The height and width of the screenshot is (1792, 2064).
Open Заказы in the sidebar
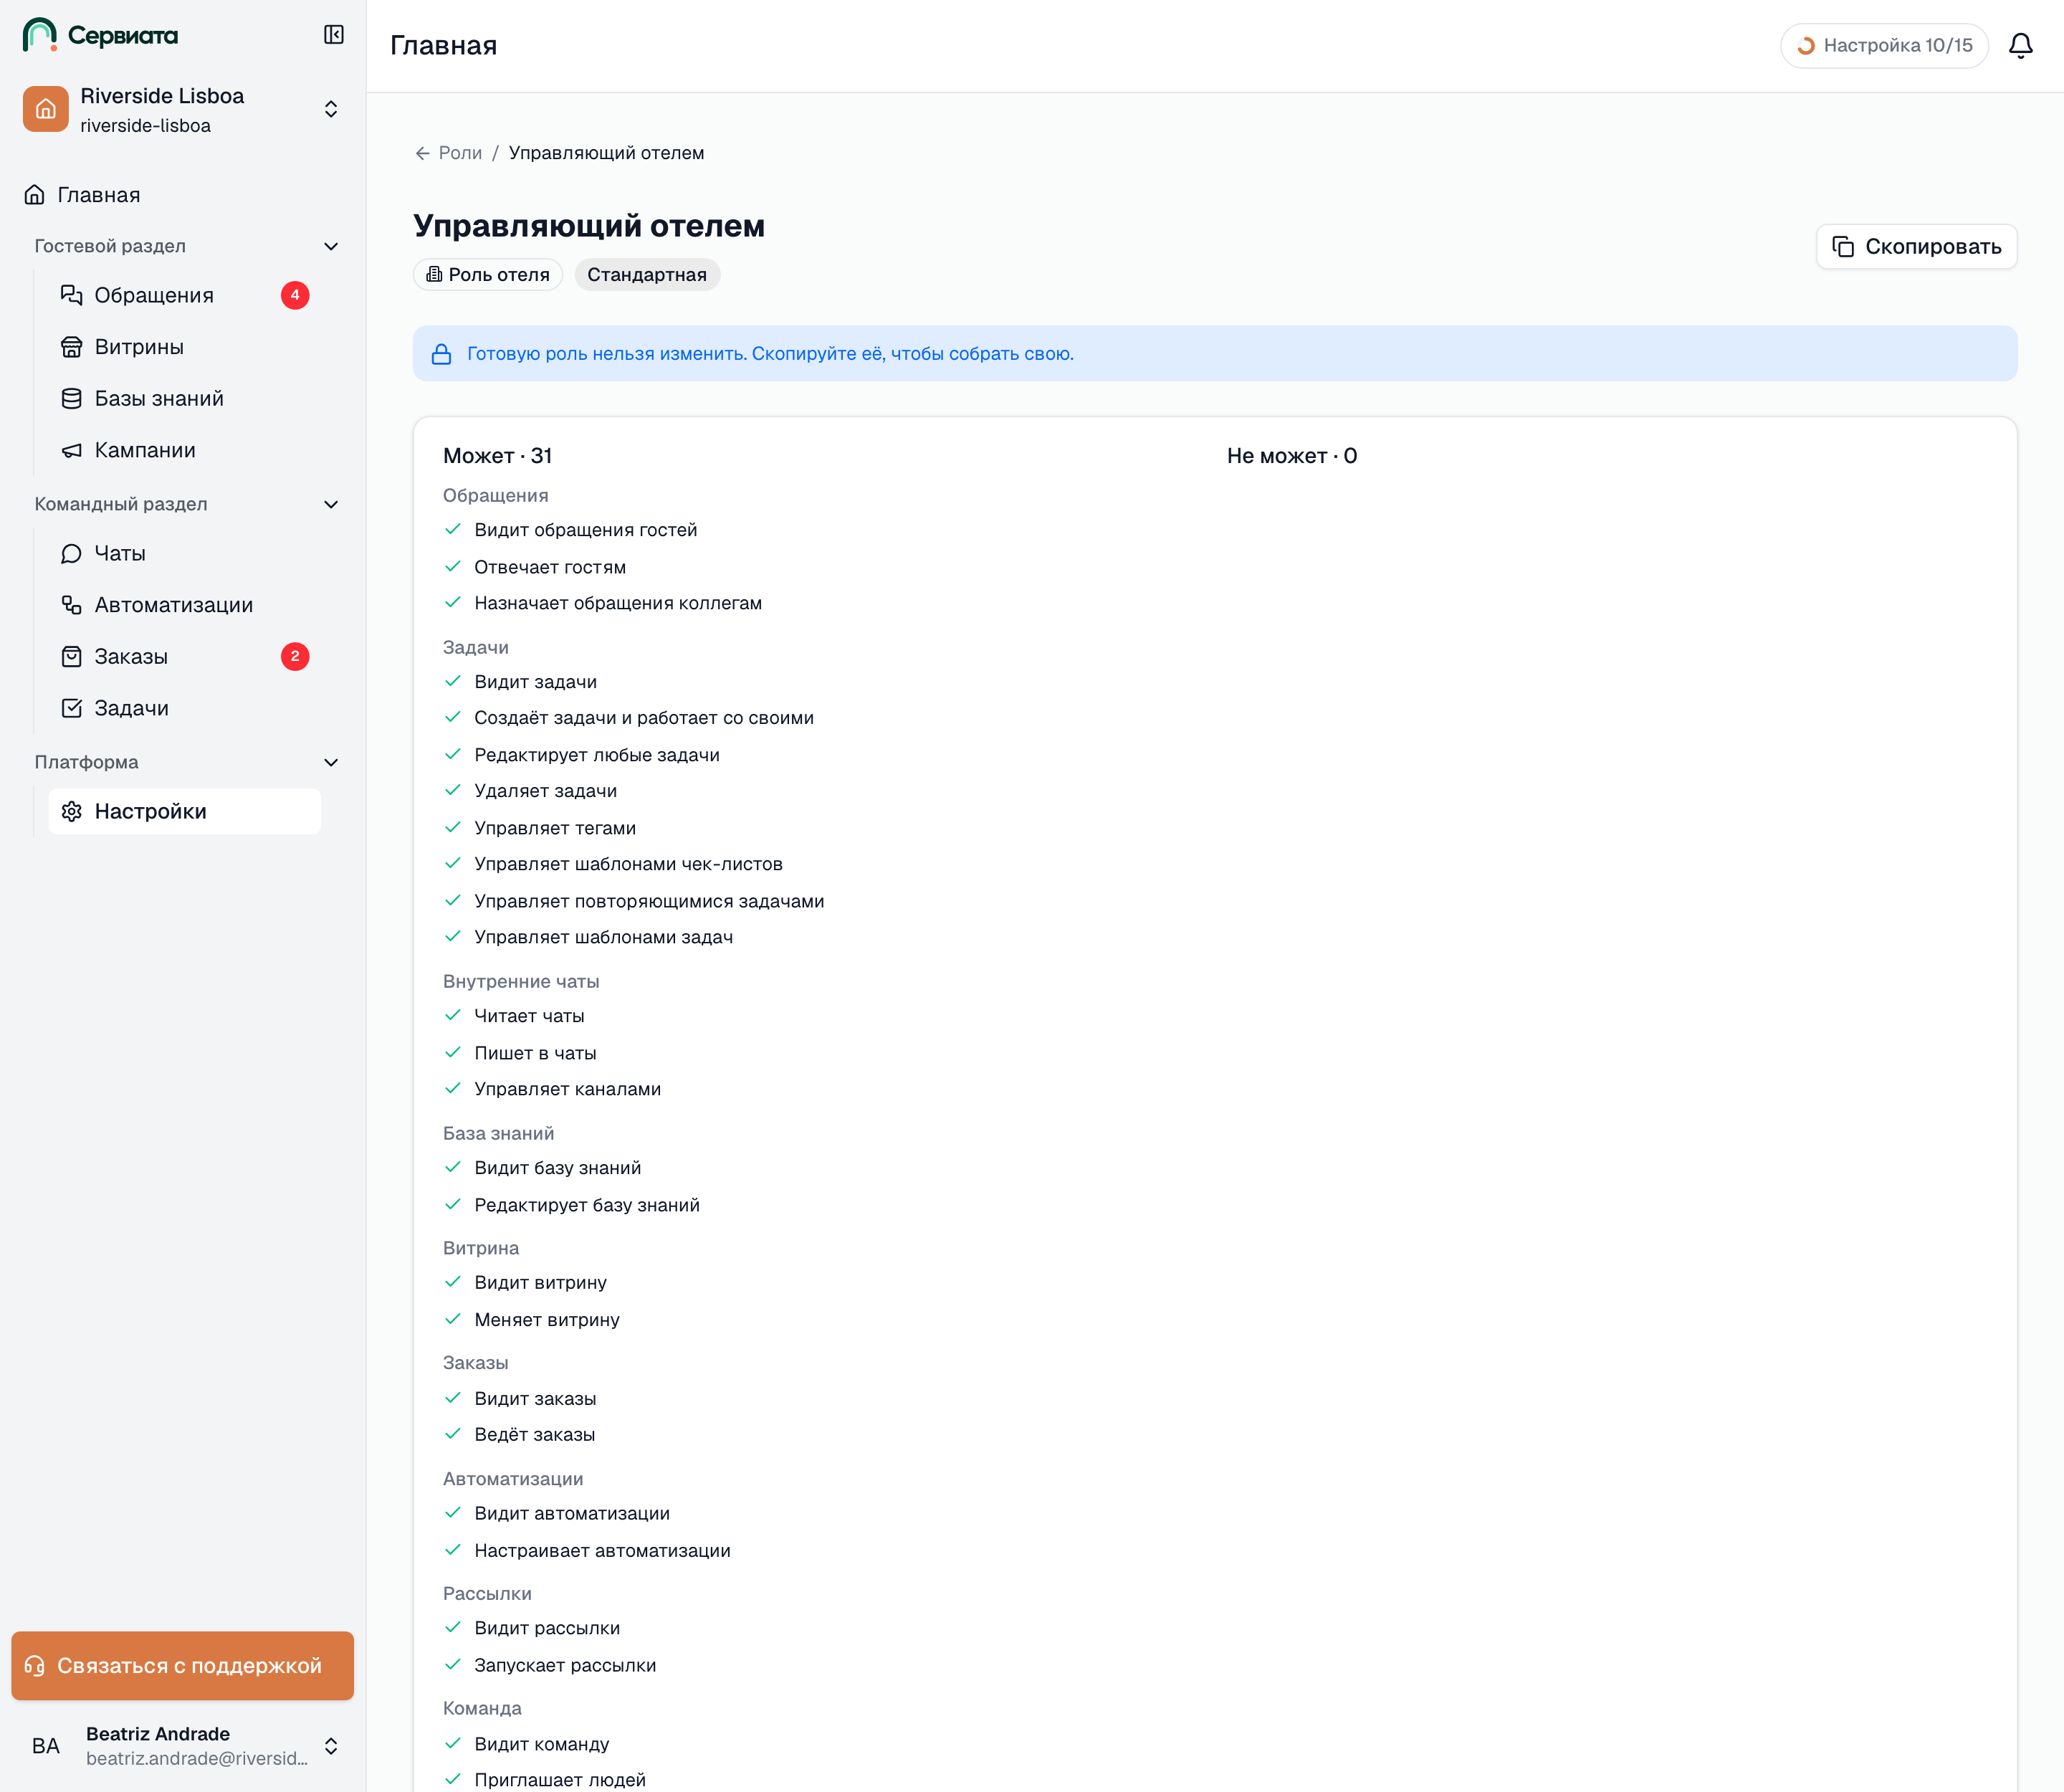coord(185,656)
